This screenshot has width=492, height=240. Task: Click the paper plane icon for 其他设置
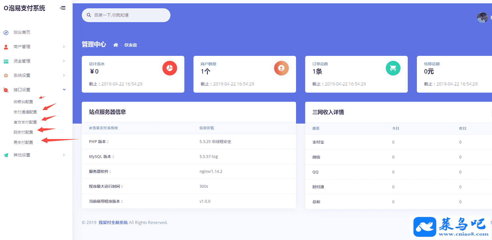tap(6, 155)
